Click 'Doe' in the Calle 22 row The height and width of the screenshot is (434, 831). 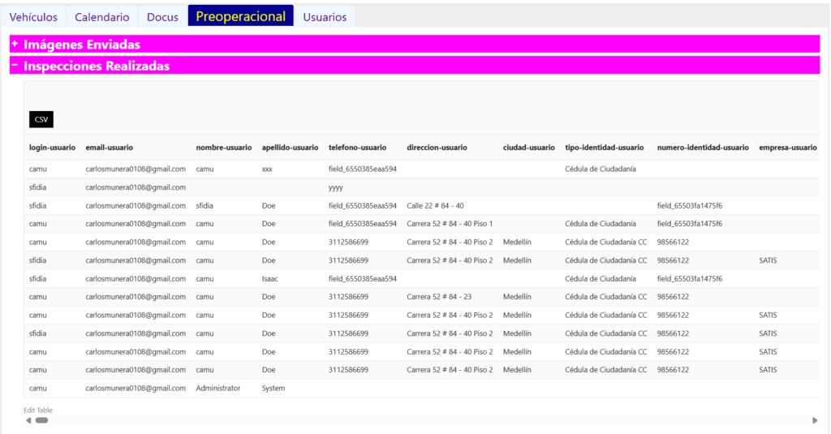(x=268, y=205)
